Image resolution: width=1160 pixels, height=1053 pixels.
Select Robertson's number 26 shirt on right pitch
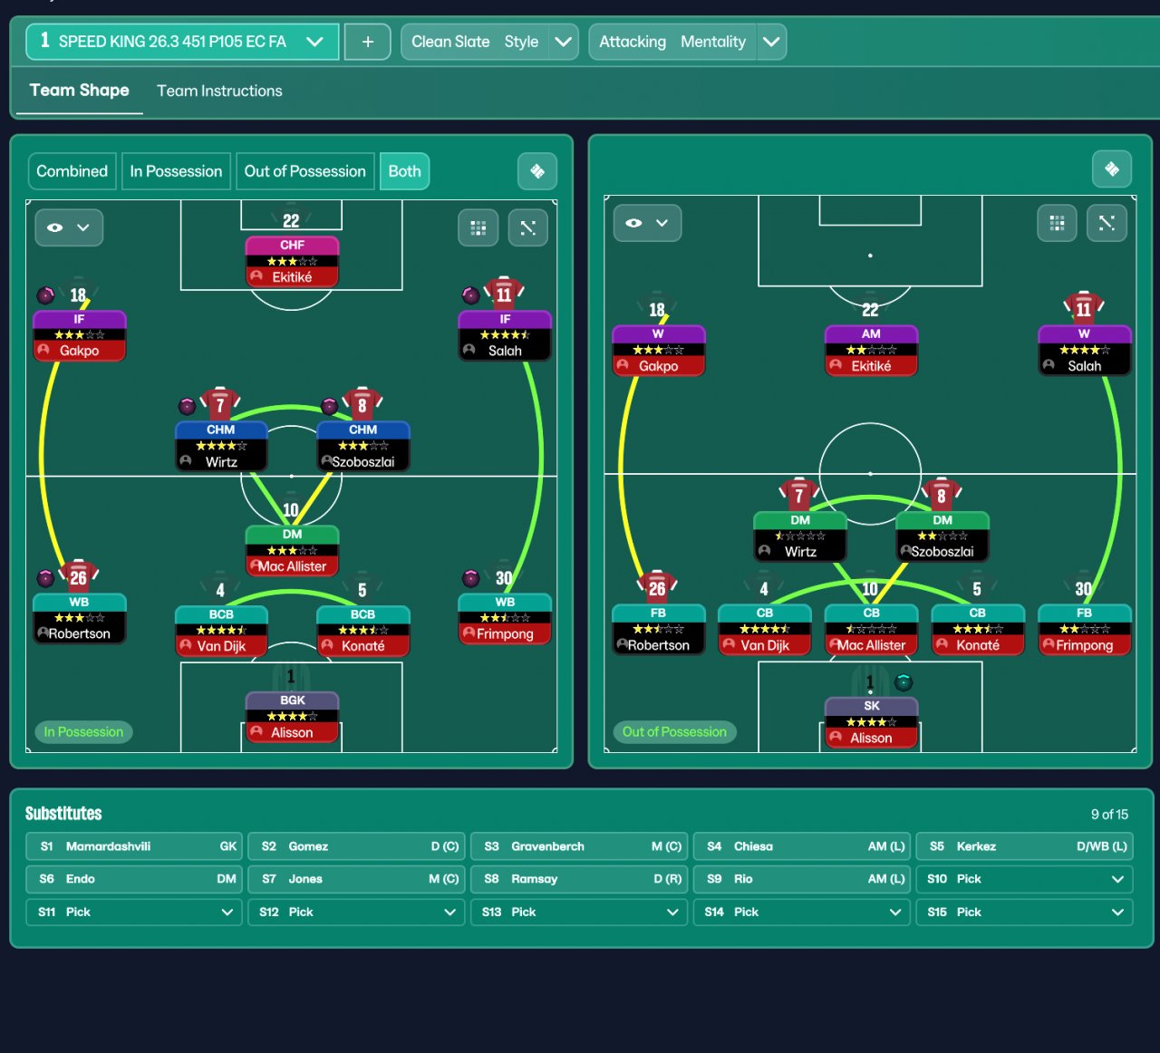point(658,587)
